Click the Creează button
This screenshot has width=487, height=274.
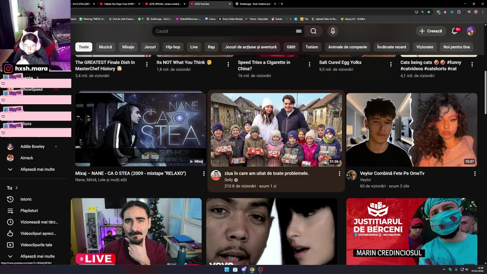pos(431,31)
